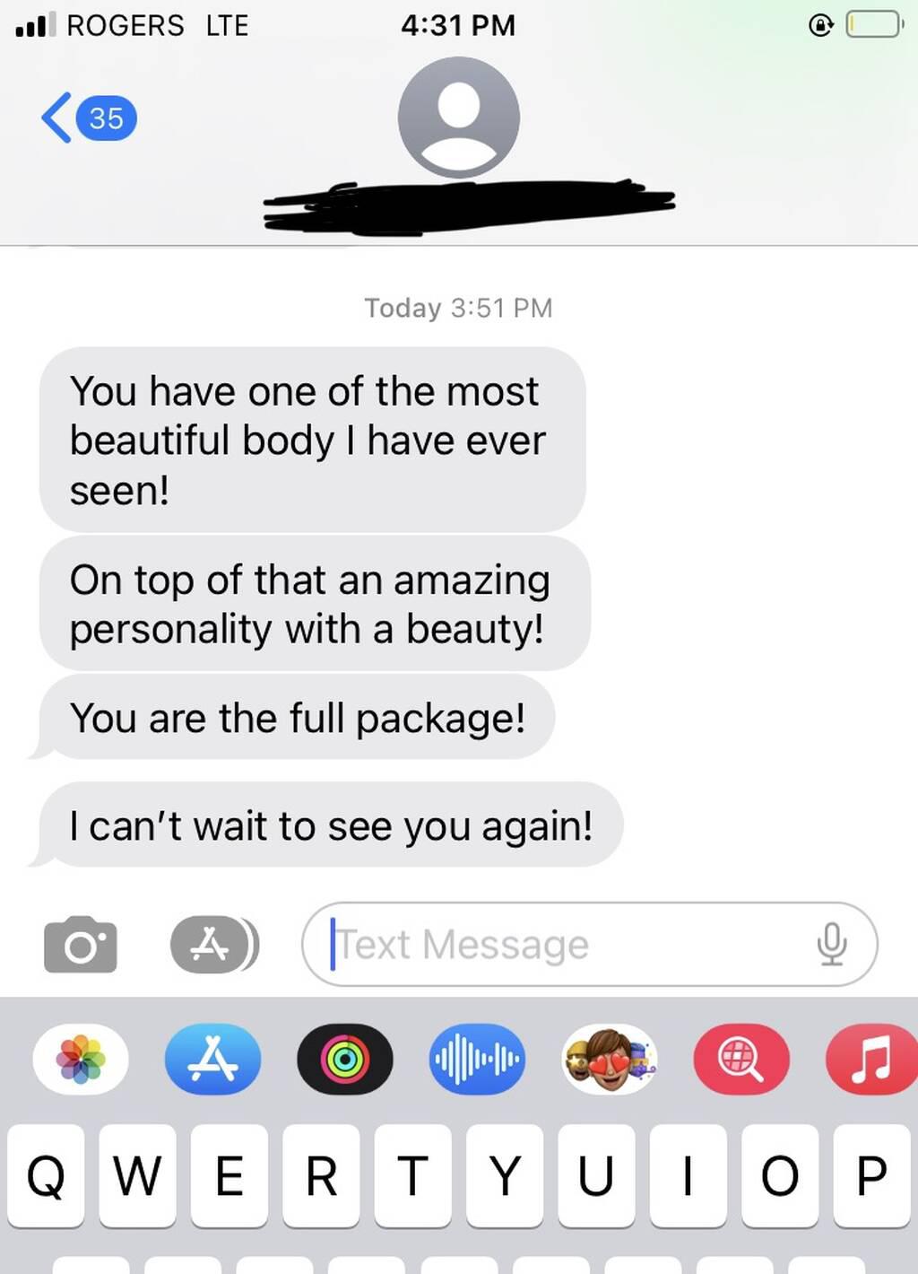This screenshot has height=1274, width=918.
Task: Tap the Q key on keyboard
Action: pyautogui.click(x=46, y=1176)
